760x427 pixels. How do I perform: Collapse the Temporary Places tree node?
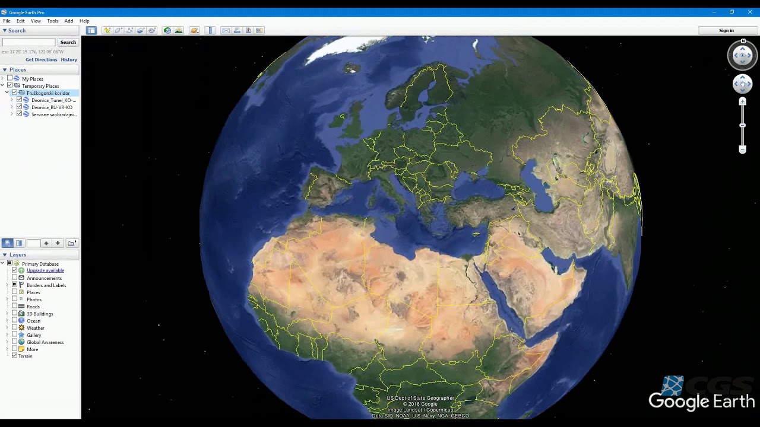pyautogui.click(x=2, y=85)
